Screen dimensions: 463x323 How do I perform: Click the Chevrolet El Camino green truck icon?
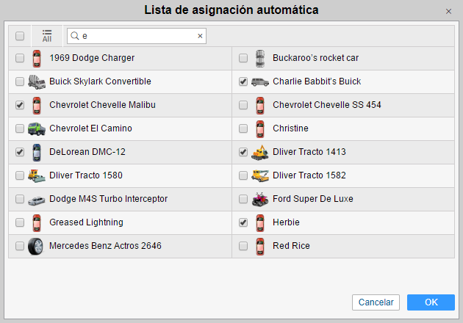[37, 128]
